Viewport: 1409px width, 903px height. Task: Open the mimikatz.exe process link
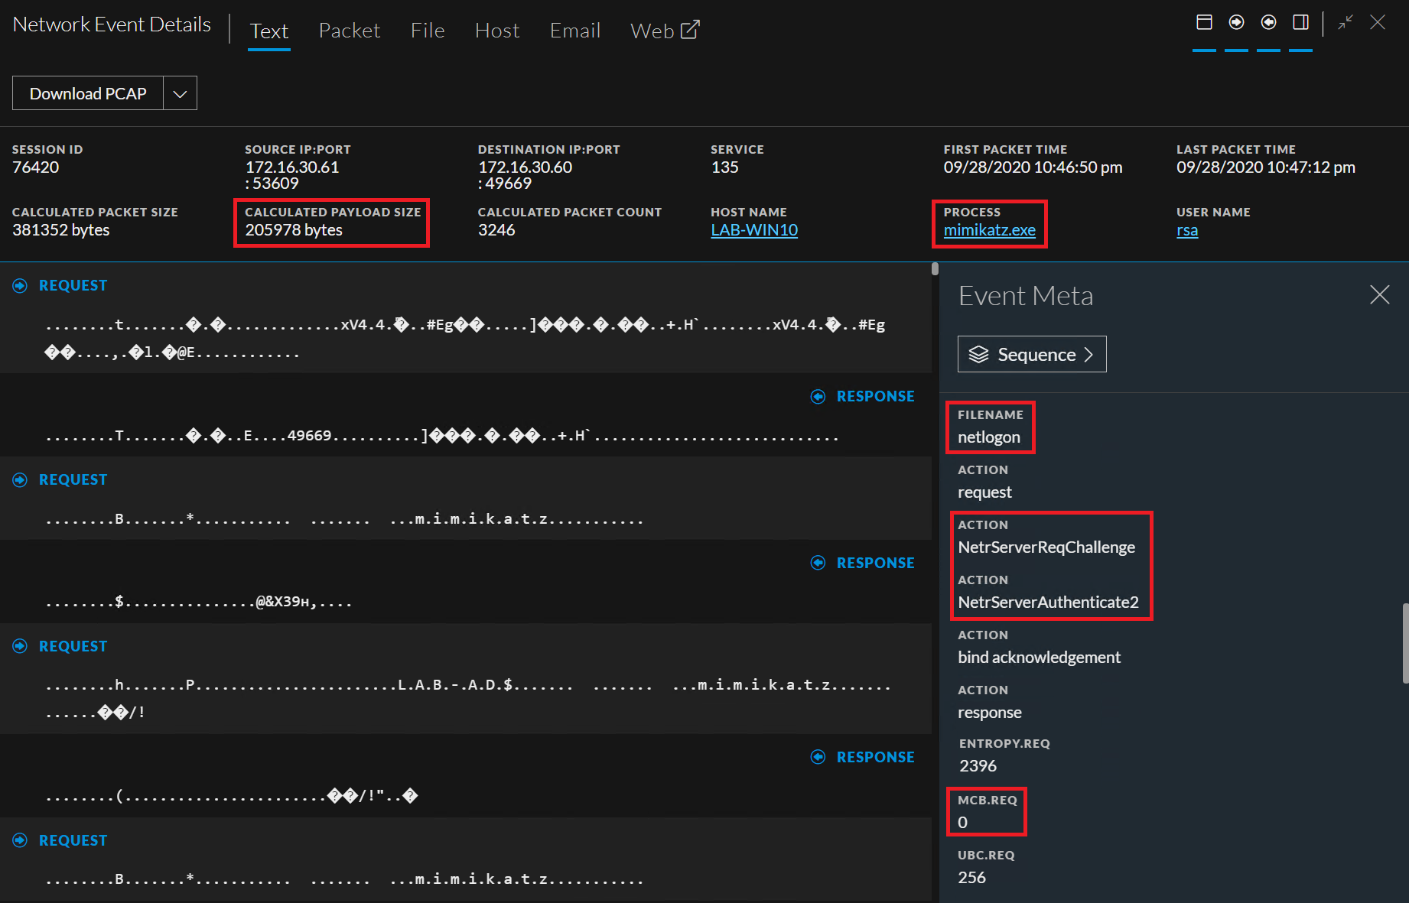click(x=990, y=229)
